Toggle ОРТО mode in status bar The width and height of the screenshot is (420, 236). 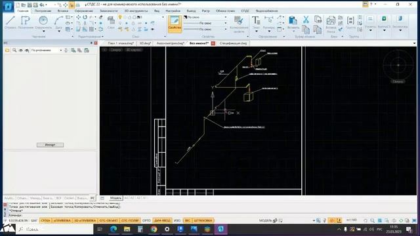(146, 220)
